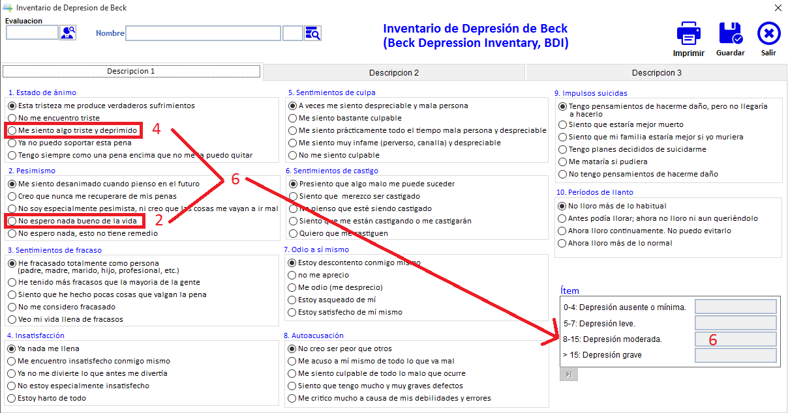Click the Nombre list search icon
This screenshot has height=413, width=788.
(312, 33)
